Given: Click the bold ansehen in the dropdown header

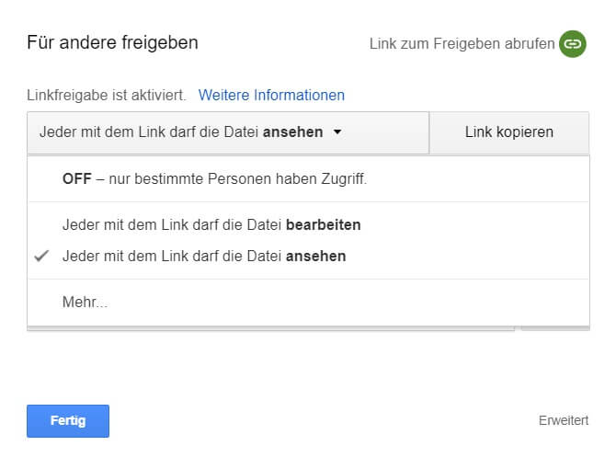Looking at the screenshot, I should 292,132.
